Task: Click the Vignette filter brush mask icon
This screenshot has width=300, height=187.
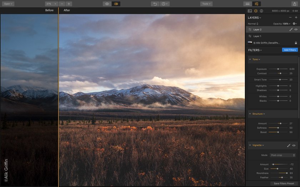Action: 289,145
